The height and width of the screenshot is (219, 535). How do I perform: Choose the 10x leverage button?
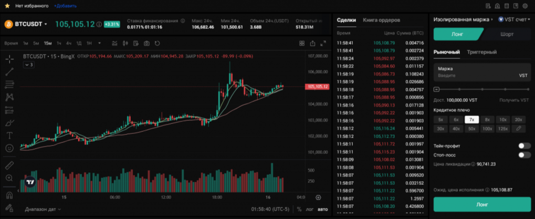[503, 119]
